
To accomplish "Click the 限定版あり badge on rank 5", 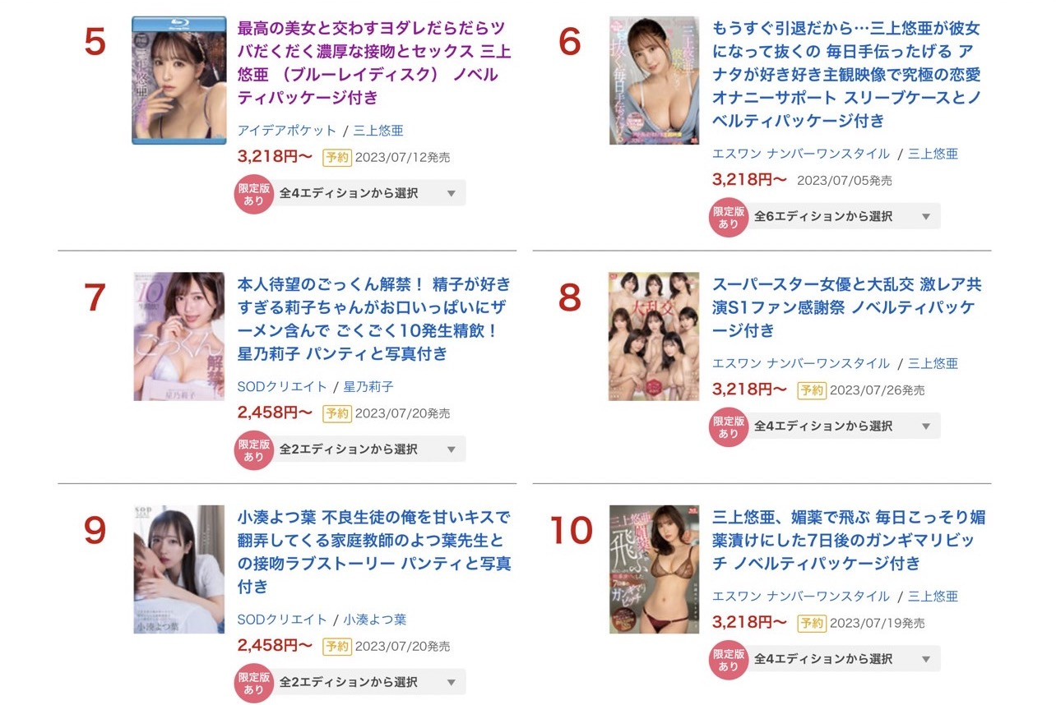I will click(x=254, y=194).
